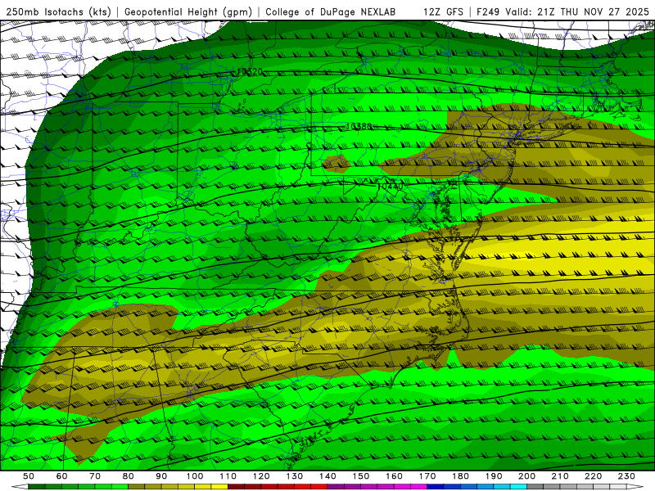Click the colorbar label 180
Viewport: 655px width, 491px height.
point(460,476)
